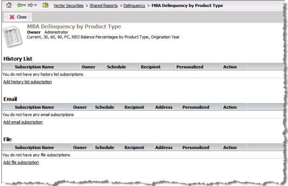Click the Email section Recipient column header

click(x=134, y=107)
